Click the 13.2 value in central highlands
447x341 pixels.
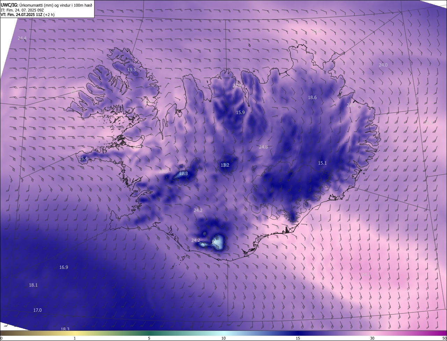click(x=225, y=165)
